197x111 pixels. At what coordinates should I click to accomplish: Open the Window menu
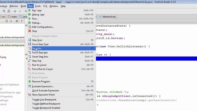[x=54, y=6]
